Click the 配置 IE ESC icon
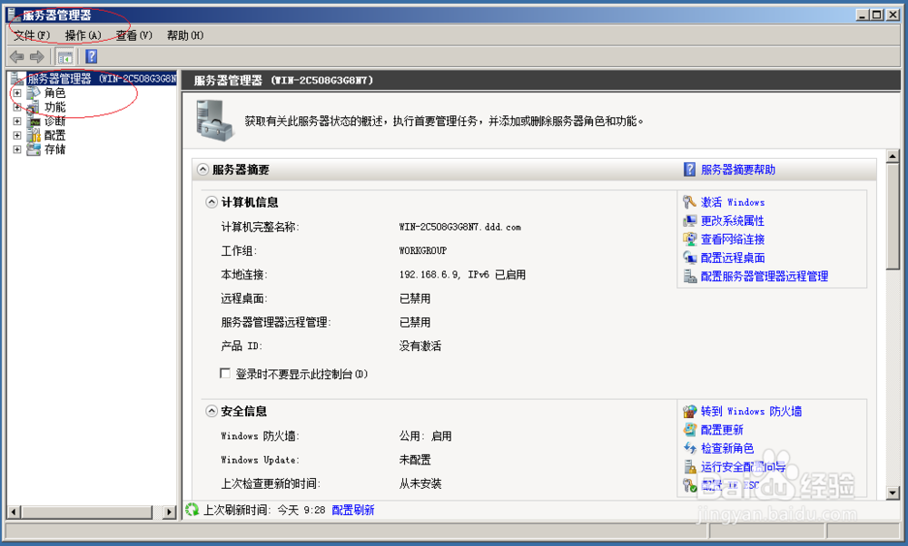The height and width of the screenshot is (546, 908). 689,485
